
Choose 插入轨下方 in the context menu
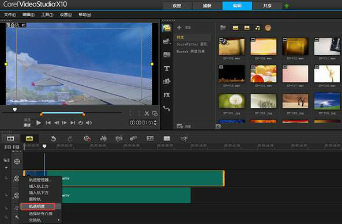(39, 193)
